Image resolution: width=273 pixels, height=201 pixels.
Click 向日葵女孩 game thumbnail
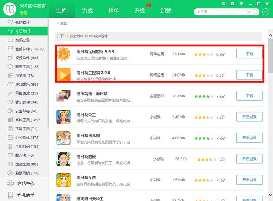pyautogui.click(x=64, y=180)
